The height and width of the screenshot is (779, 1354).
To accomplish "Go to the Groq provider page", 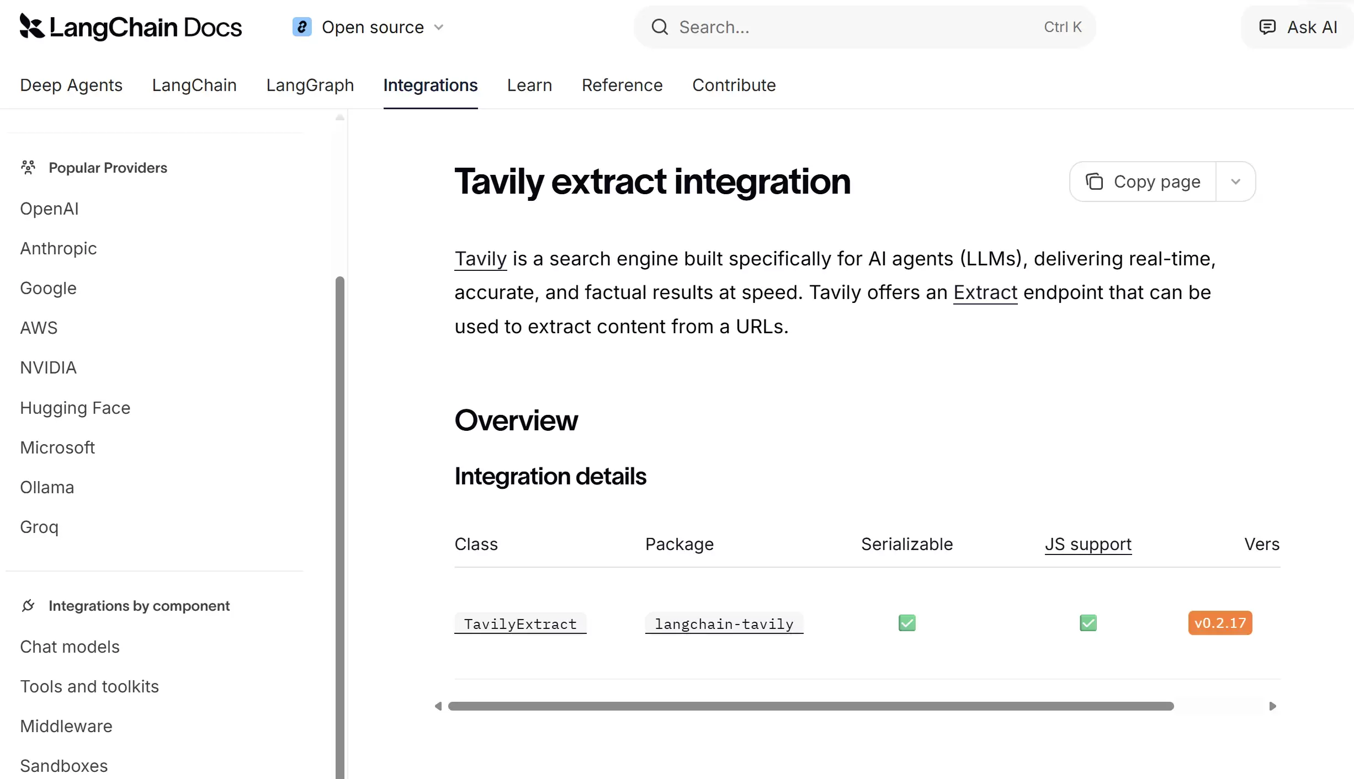I will click(x=39, y=527).
